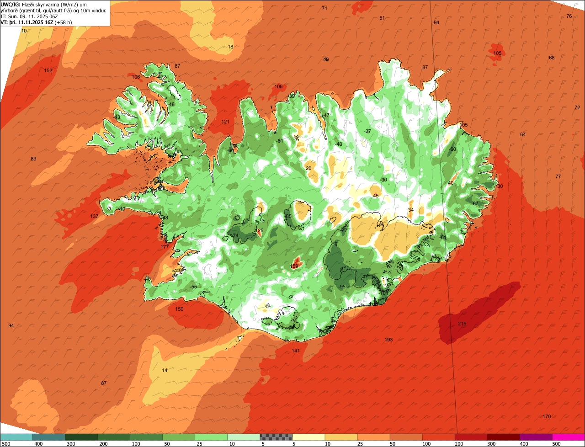Click the value 14 in the yellow ocean patch
The image size is (585, 447).
pos(165,370)
